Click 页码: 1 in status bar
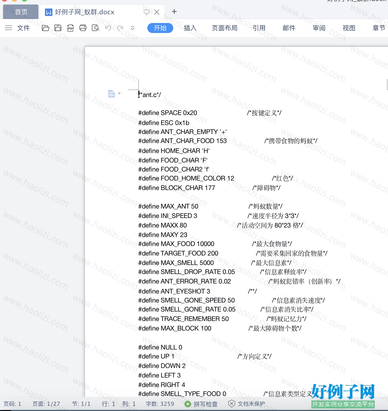The height and width of the screenshot is (411, 388). (x=12, y=404)
